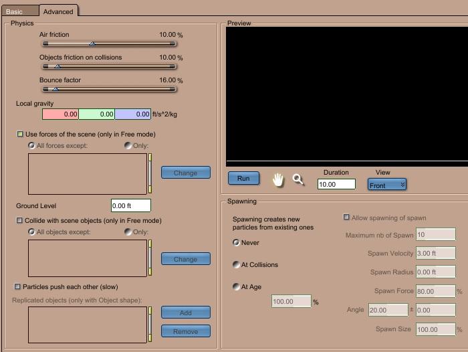
Task: Enable Particles push each other checkbox
Action: tap(17, 286)
